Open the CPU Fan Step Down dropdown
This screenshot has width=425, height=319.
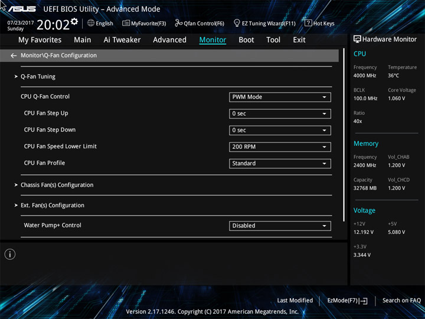click(280, 130)
